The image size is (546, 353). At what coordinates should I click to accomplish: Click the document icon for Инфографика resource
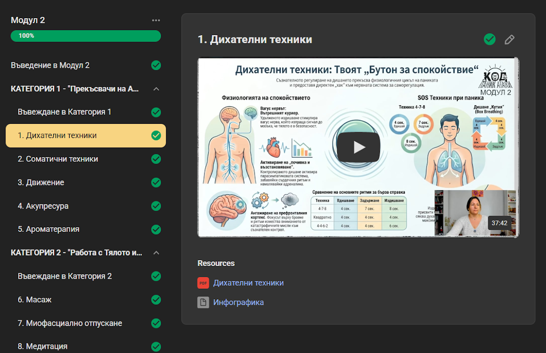tap(203, 302)
